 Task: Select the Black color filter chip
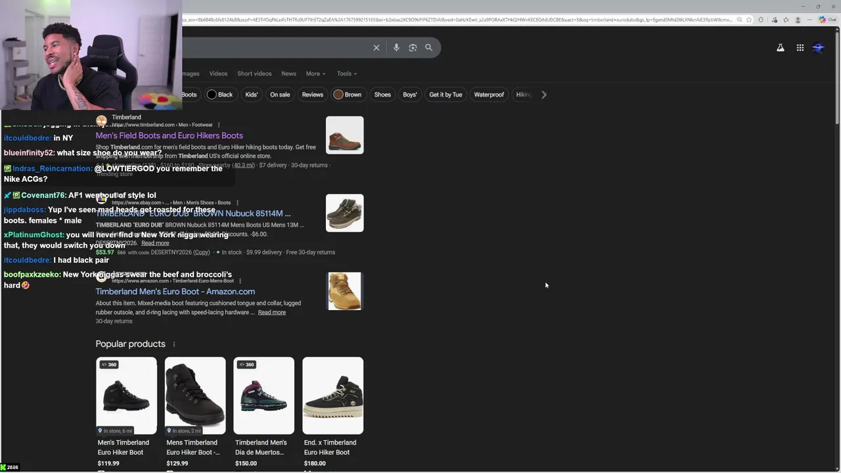tap(219, 95)
